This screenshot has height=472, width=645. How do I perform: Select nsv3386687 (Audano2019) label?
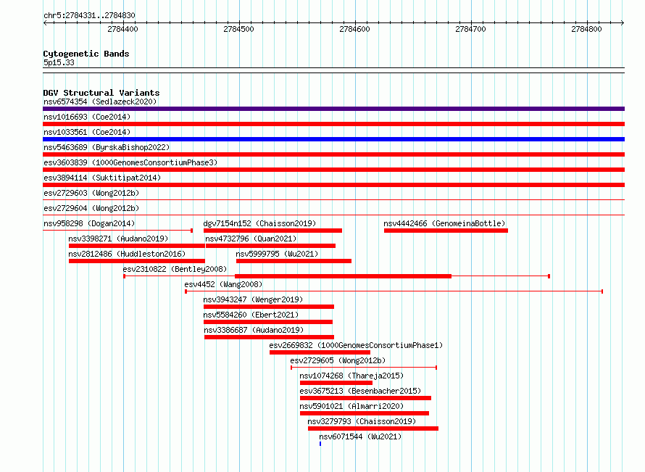click(254, 330)
